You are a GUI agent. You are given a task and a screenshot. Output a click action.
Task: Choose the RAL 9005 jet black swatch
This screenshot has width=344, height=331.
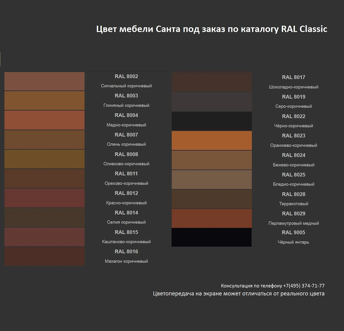212,237
